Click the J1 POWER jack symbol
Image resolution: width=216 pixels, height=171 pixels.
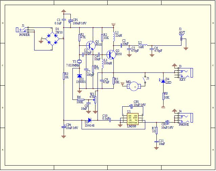[23, 30]
